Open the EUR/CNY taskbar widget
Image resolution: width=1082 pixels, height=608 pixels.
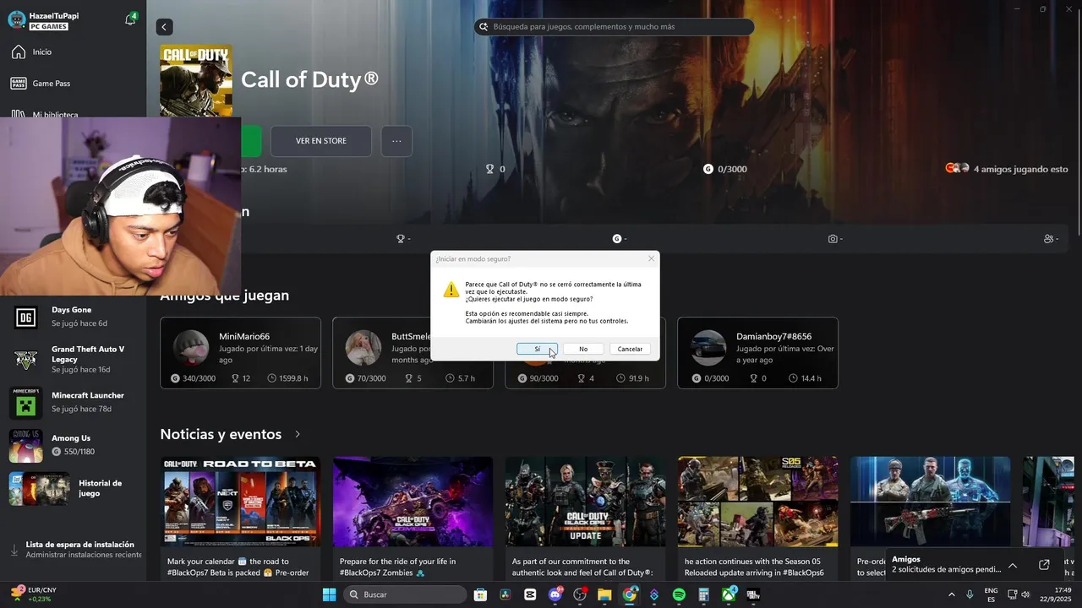[34, 594]
